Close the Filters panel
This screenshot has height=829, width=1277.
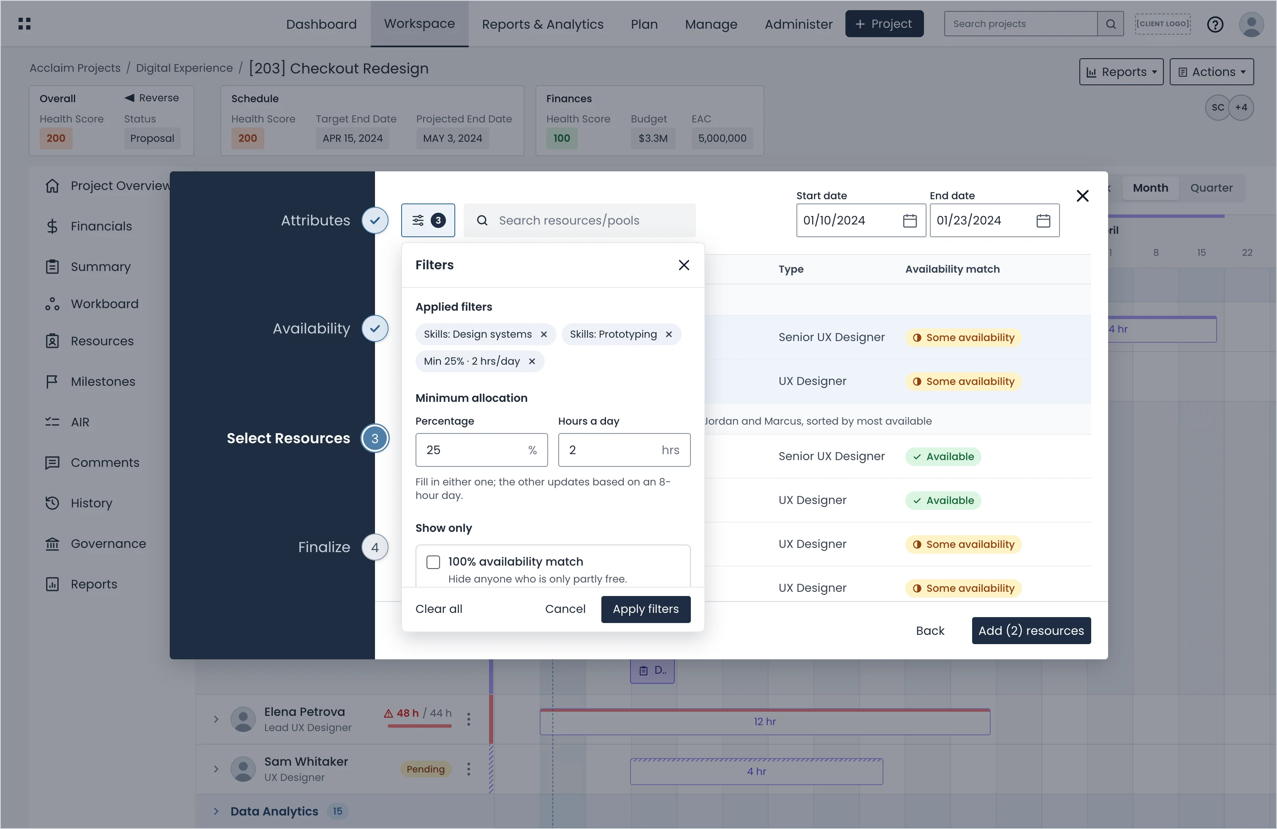[684, 265]
